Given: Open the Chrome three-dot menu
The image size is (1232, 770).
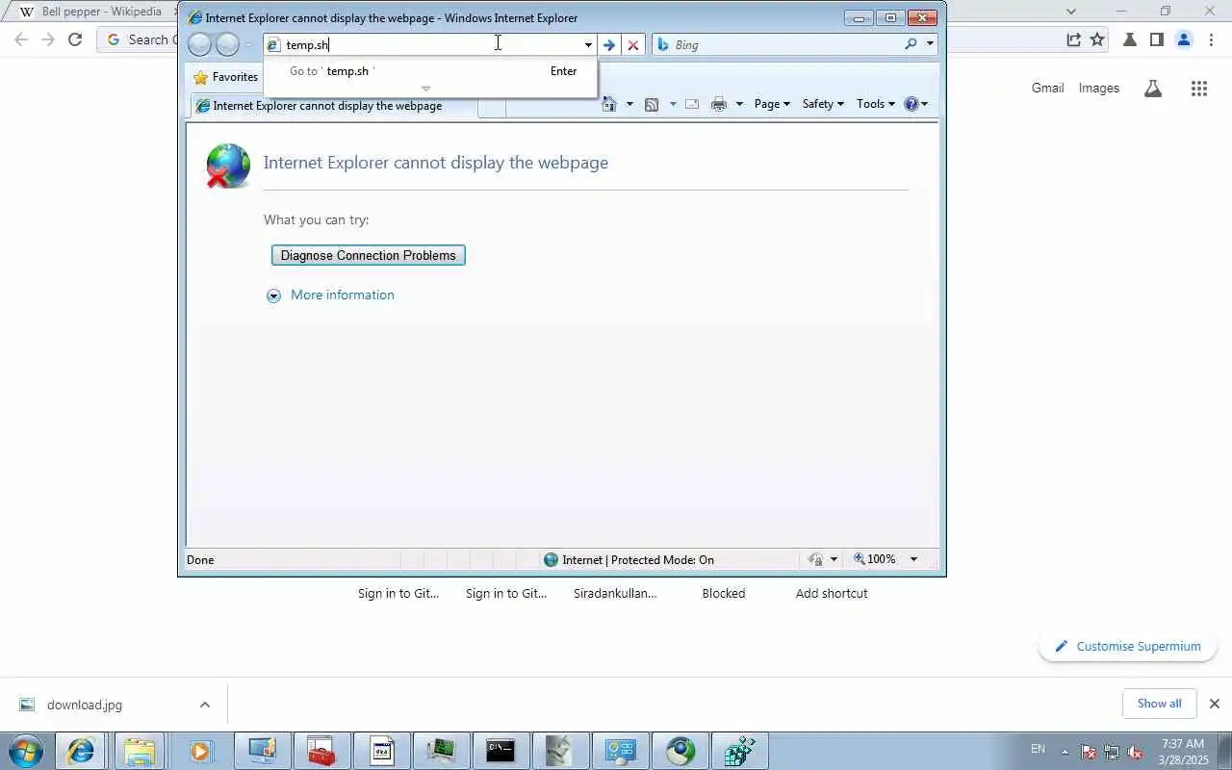Looking at the screenshot, I should (x=1212, y=39).
